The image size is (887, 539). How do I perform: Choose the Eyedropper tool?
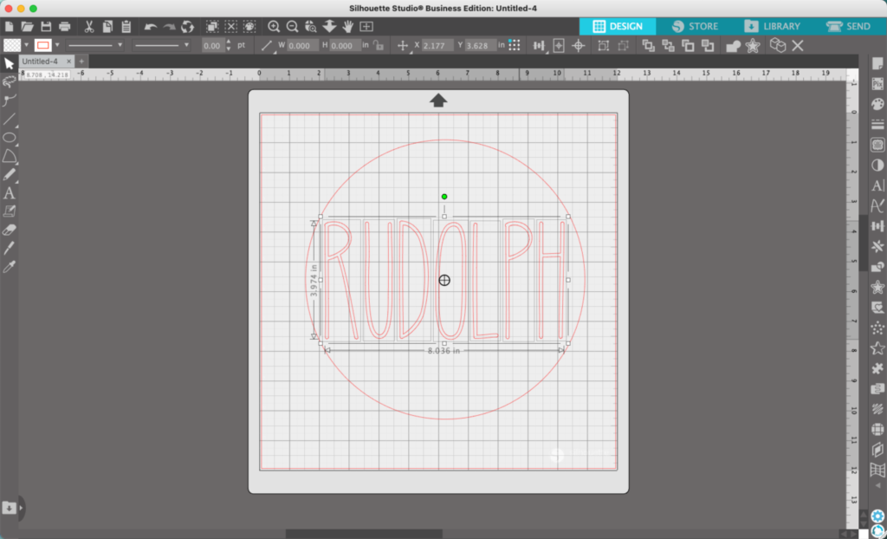[9, 266]
